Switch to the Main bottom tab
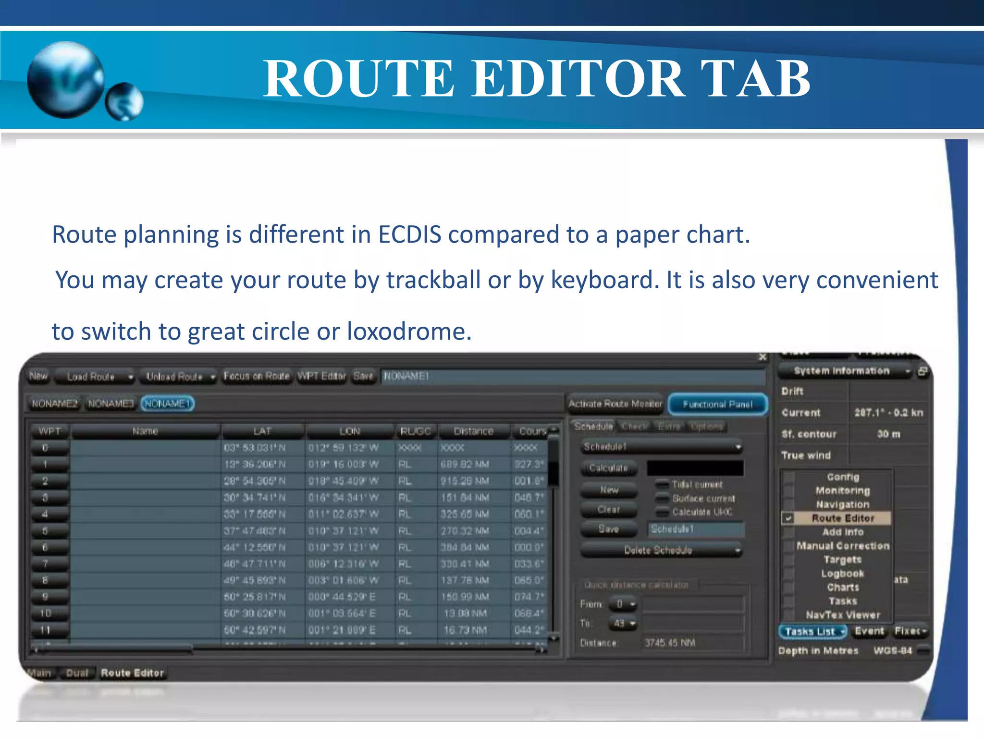This screenshot has width=984, height=738. (39, 673)
